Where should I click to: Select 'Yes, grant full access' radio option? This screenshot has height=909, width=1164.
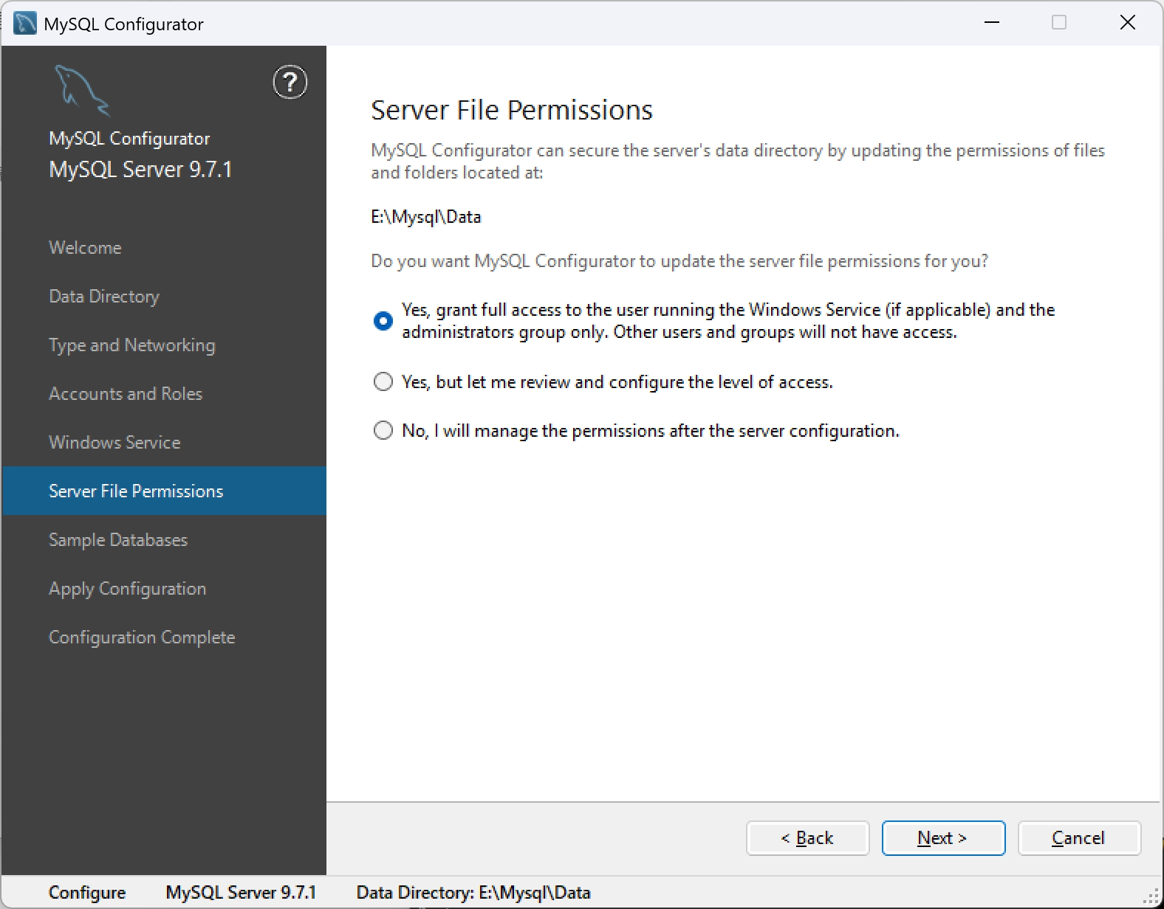coord(383,321)
